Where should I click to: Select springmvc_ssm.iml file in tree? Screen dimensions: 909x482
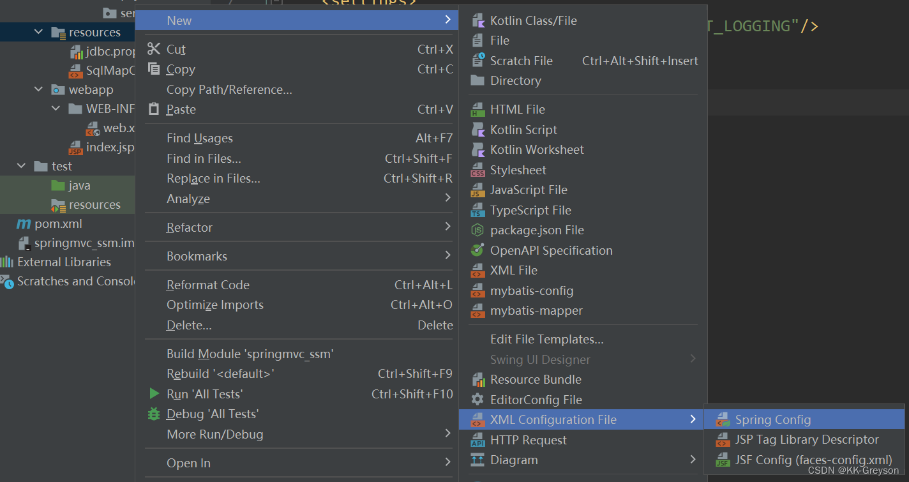(84, 243)
